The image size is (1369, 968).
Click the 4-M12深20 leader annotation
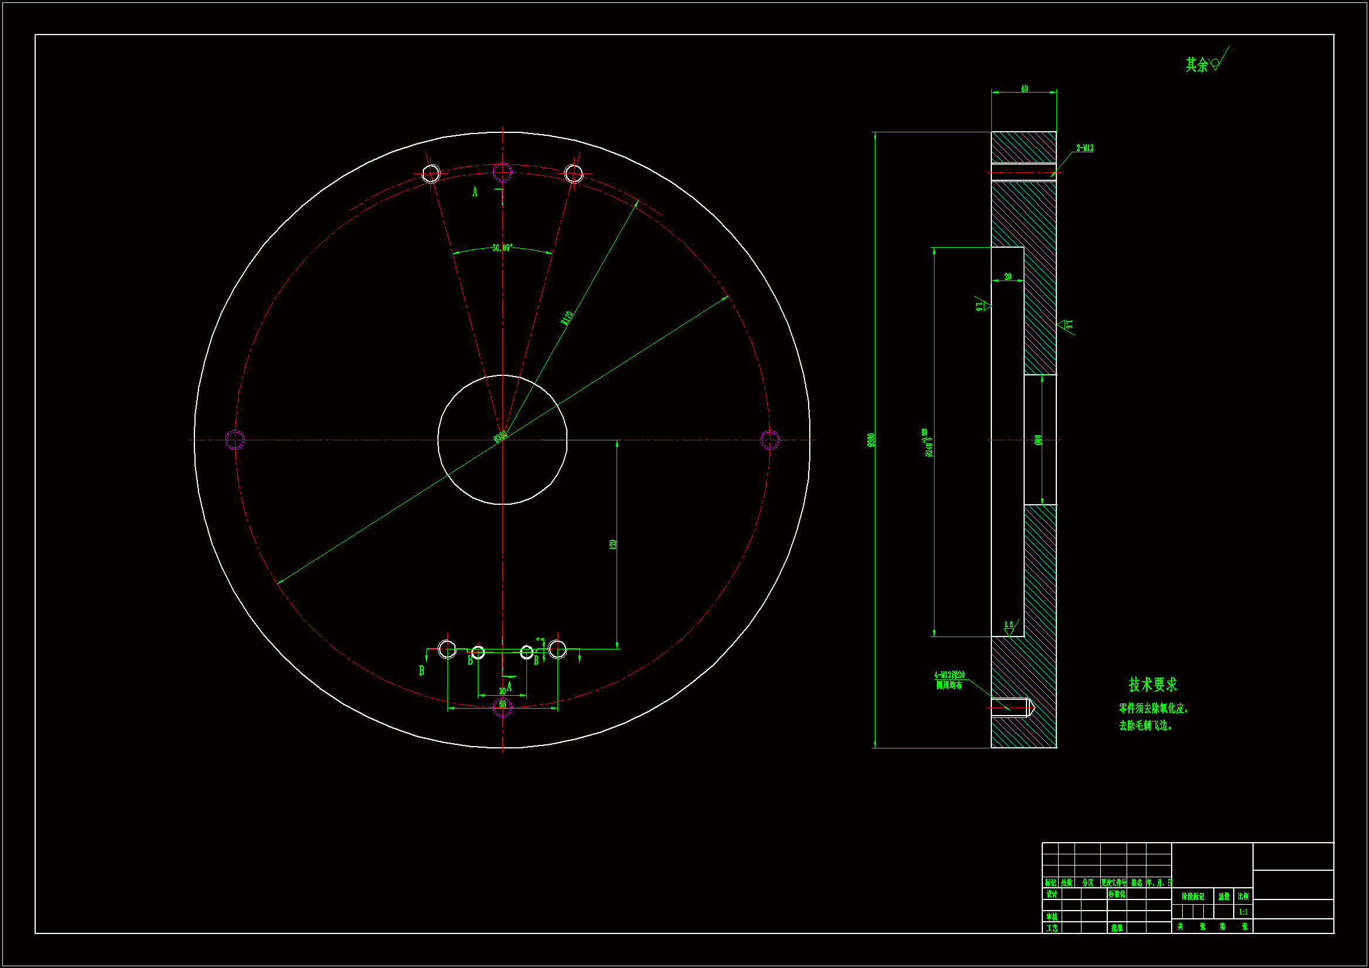(x=949, y=675)
